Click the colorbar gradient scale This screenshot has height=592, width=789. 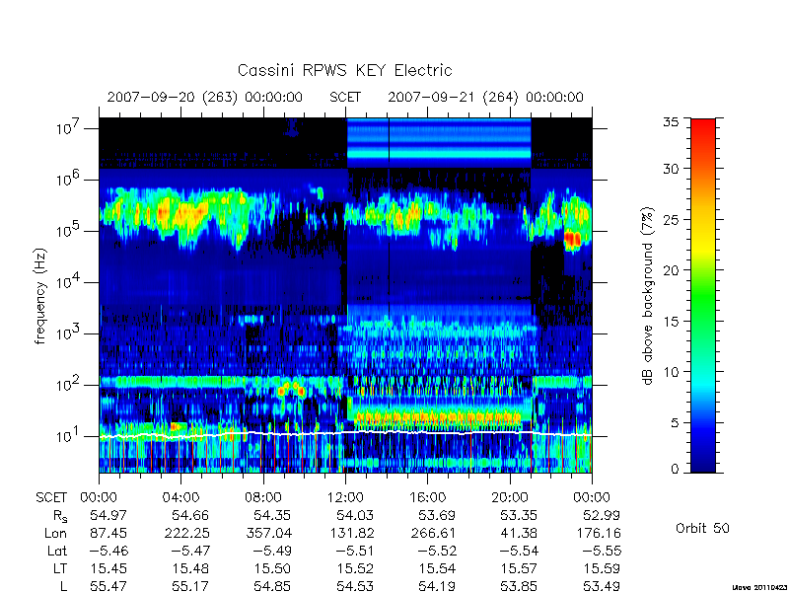coord(703,295)
